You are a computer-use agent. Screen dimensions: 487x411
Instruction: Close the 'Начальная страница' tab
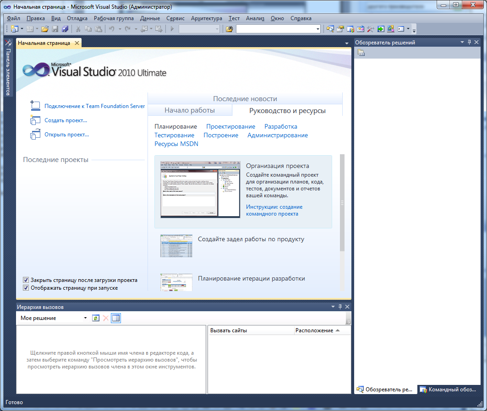[x=77, y=43]
